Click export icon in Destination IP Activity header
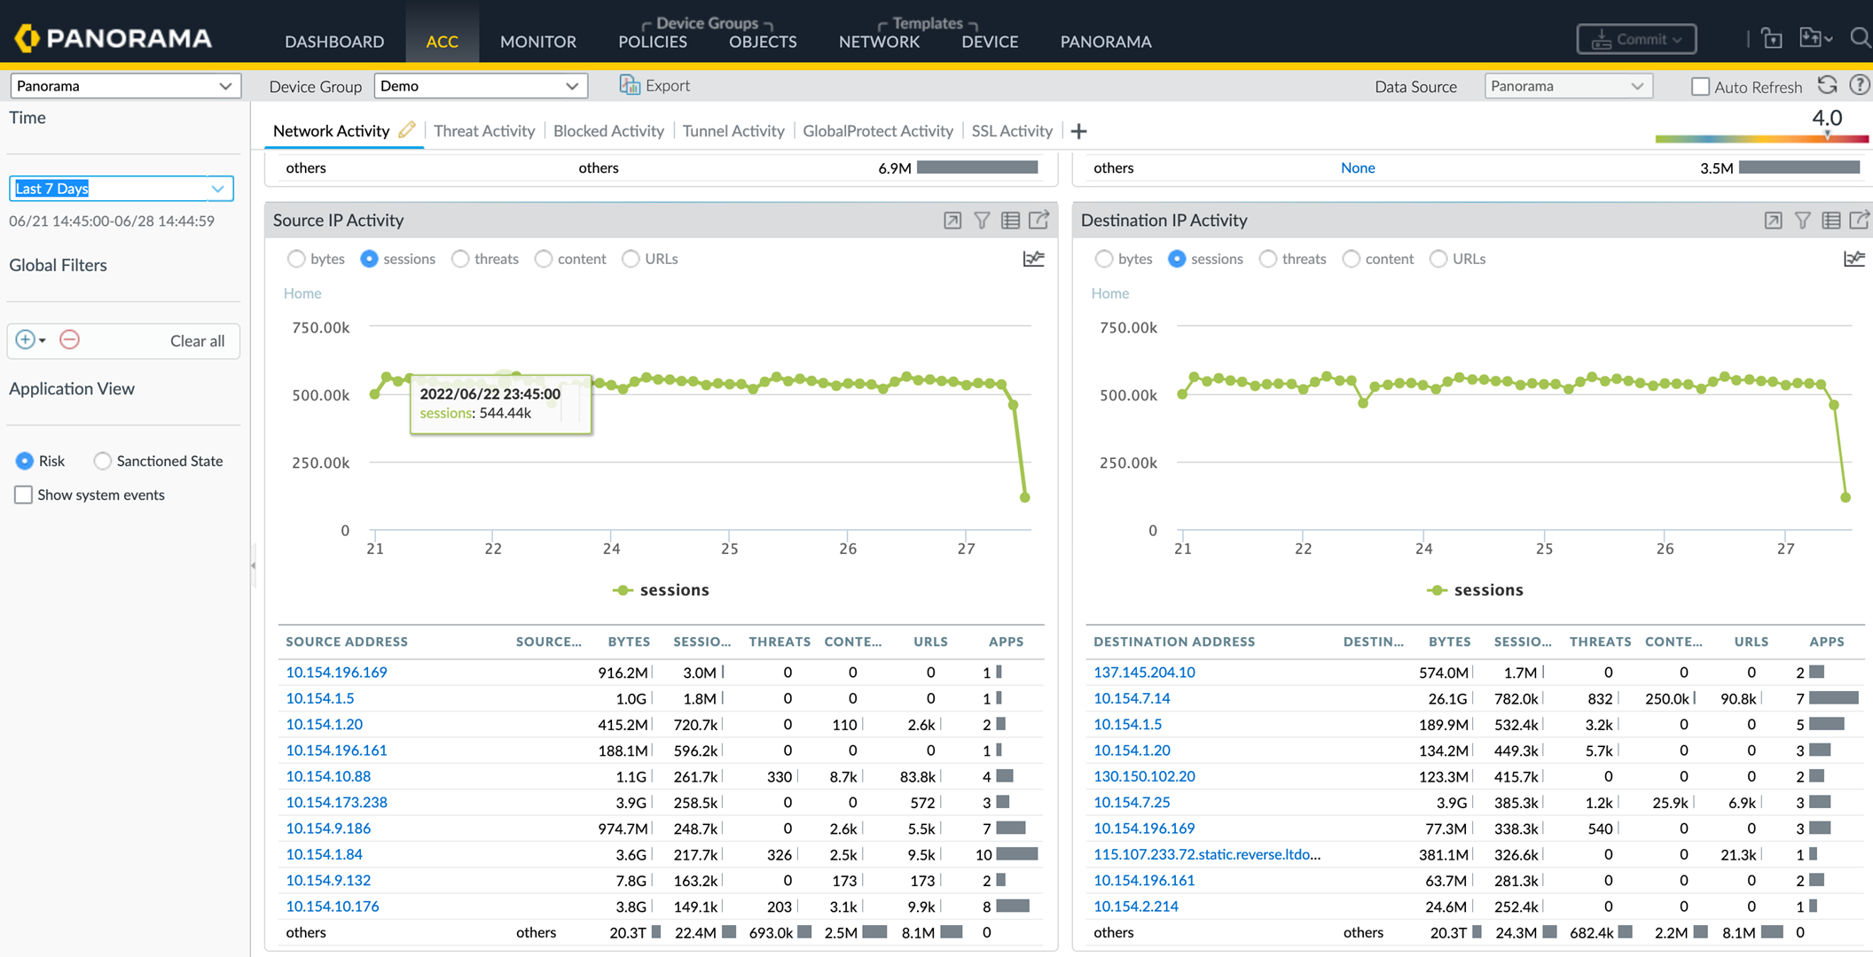Screen dimensions: 1873x957 [1860, 220]
